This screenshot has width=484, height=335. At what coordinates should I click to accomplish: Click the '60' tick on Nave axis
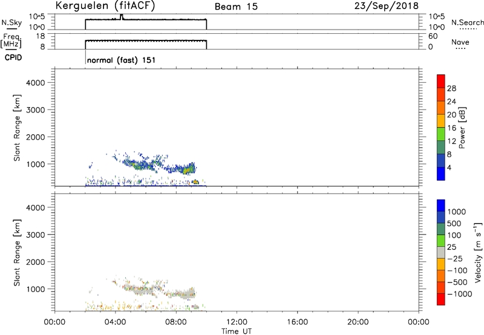coord(433,36)
